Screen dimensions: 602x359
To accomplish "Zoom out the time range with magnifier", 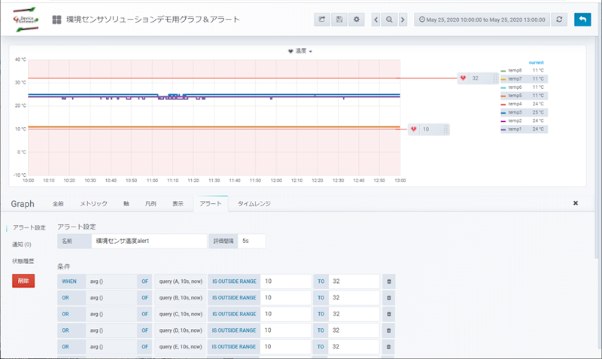I will (x=390, y=20).
